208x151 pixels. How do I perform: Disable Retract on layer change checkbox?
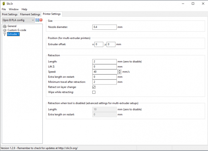tap(94, 87)
